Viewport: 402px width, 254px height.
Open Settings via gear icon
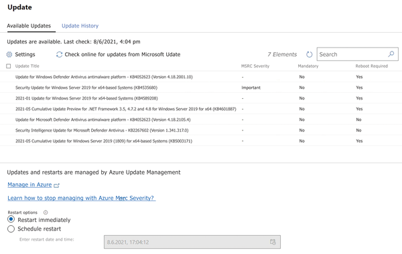click(x=9, y=55)
